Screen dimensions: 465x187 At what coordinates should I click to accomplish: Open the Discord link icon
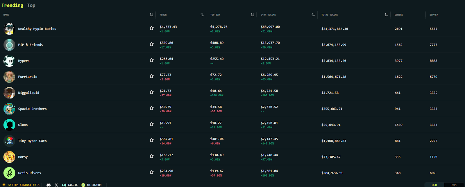point(49,185)
